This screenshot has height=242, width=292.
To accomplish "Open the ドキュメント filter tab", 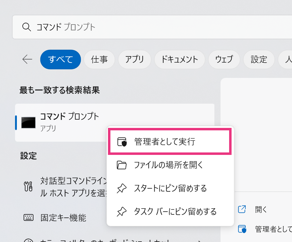I will pyautogui.click(x=179, y=60).
